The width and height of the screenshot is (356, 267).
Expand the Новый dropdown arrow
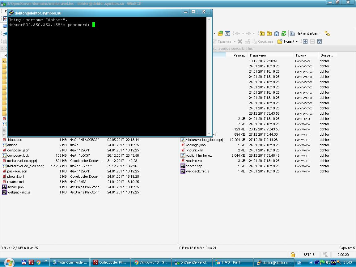pos(297,41)
